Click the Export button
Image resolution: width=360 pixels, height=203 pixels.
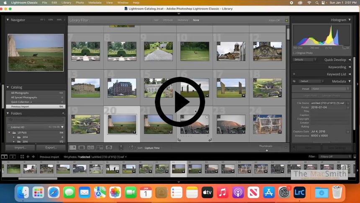[x=51, y=147]
